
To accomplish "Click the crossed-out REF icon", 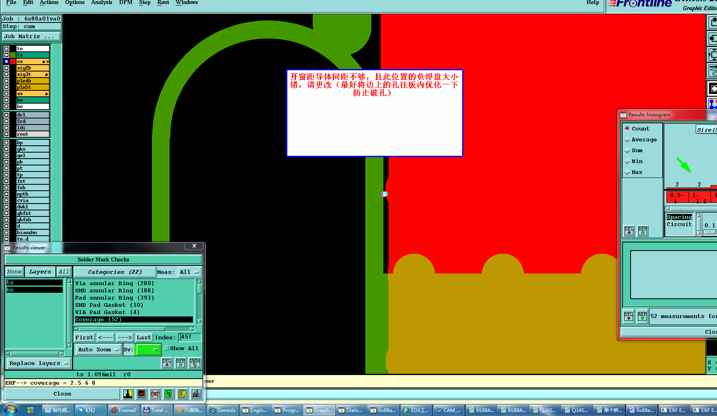I will tap(155, 394).
